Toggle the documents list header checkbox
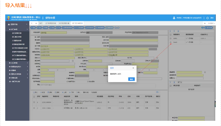The width and height of the screenshot is (221, 126). click(x=170, y=86)
